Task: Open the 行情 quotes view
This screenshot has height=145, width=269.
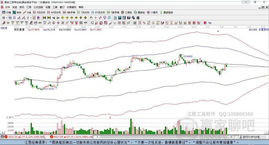Action: point(6,13)
